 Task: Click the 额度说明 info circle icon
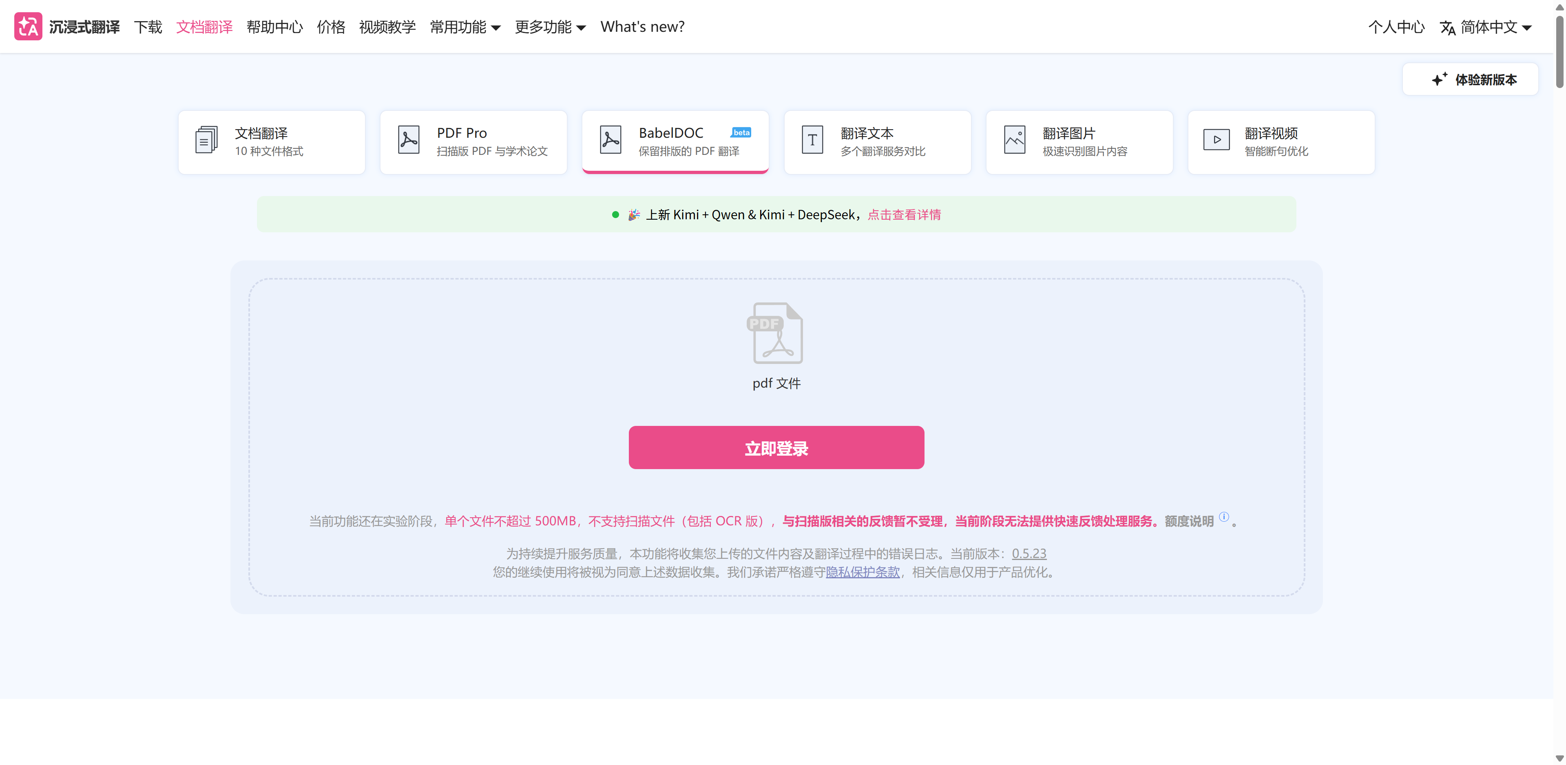[x=1224, y=517]
